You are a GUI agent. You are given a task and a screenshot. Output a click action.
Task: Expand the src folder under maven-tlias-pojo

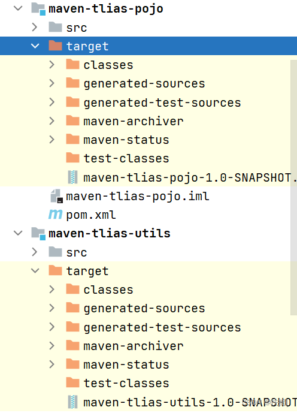(35, 27)
